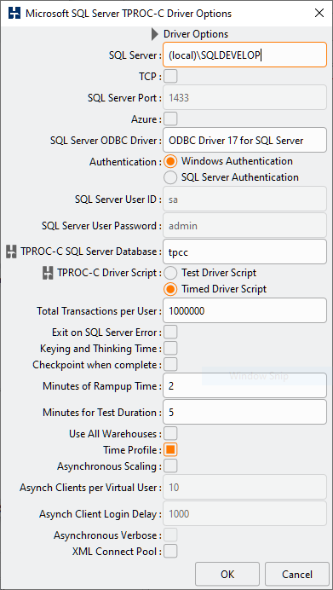Click Minutes for Test Duration field
Viewport: 333px width, 590px height.
[245, 412]
